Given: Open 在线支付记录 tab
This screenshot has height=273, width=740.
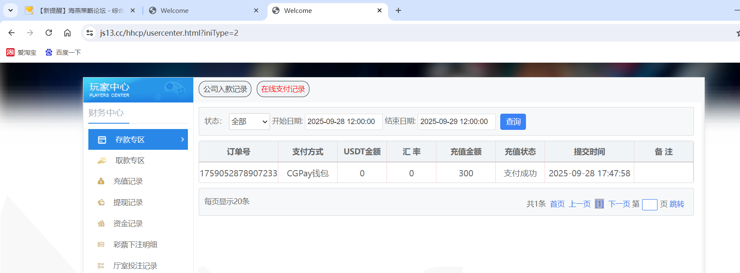Looking at the screenshot, I should (x=283, y=89).
